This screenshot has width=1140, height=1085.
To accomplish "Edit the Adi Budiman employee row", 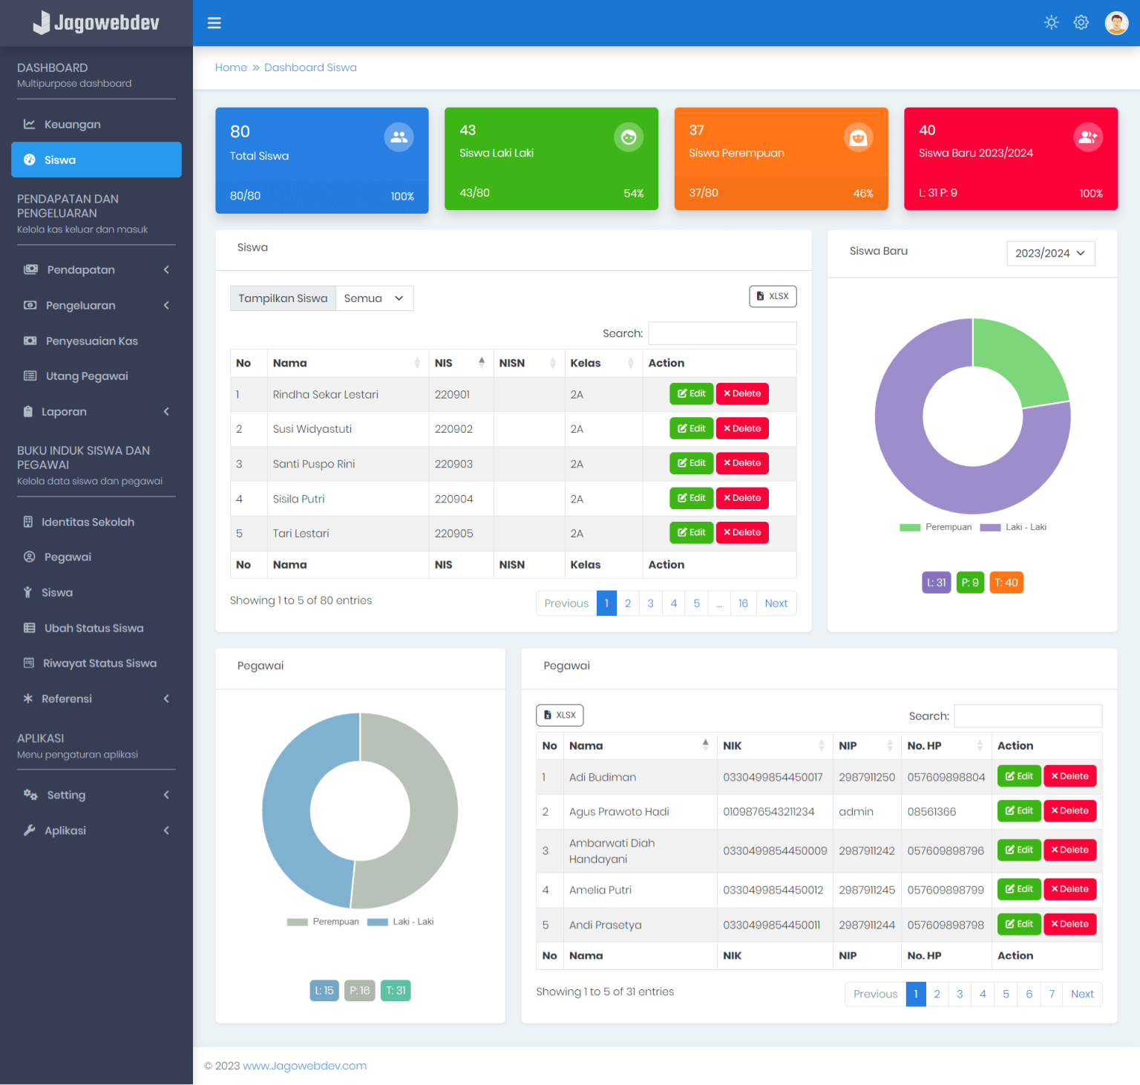I will (1018, 776).
